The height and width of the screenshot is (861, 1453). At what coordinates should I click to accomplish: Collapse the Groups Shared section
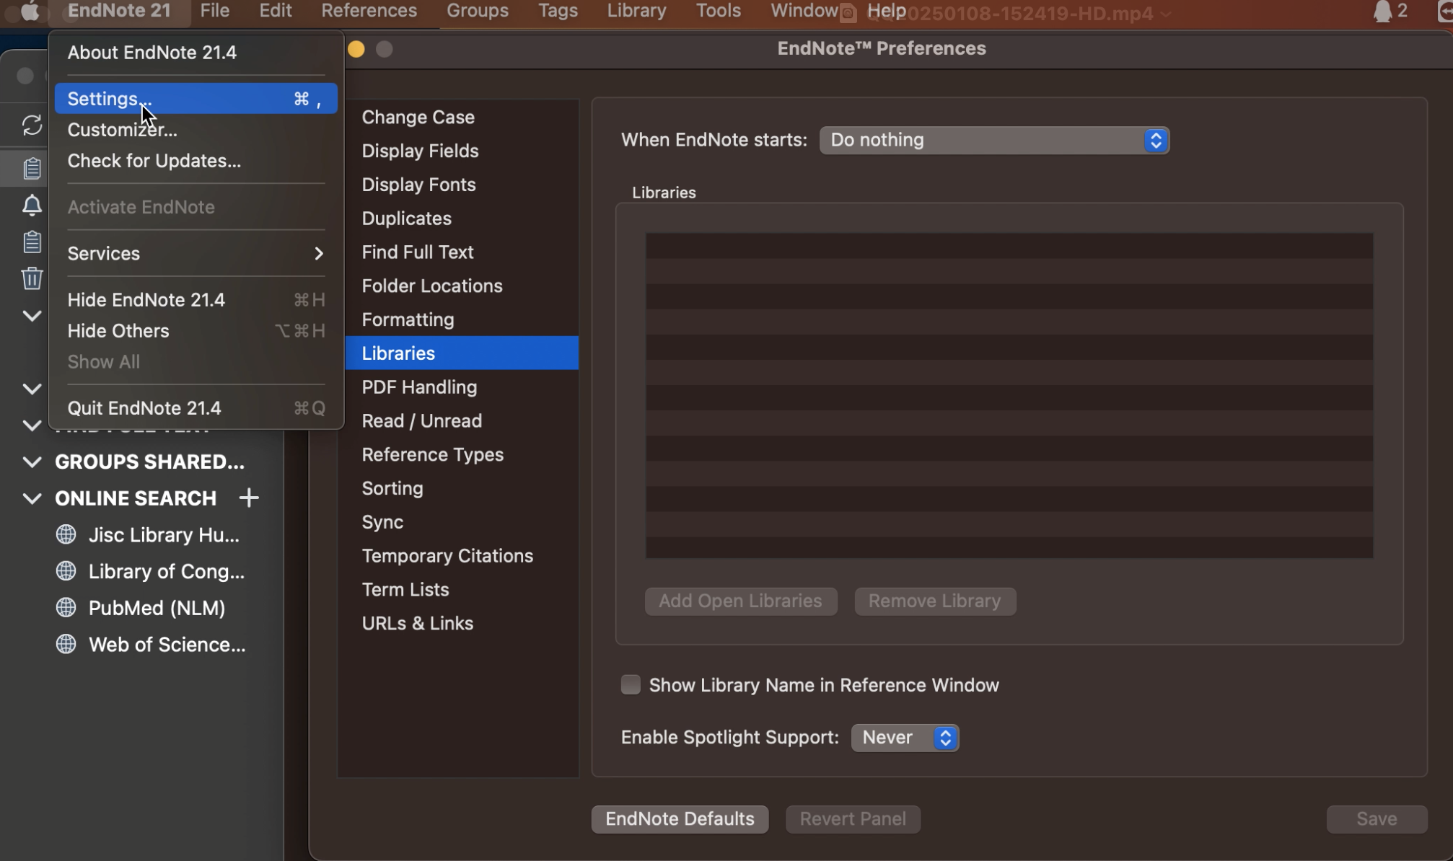[32, 462]
